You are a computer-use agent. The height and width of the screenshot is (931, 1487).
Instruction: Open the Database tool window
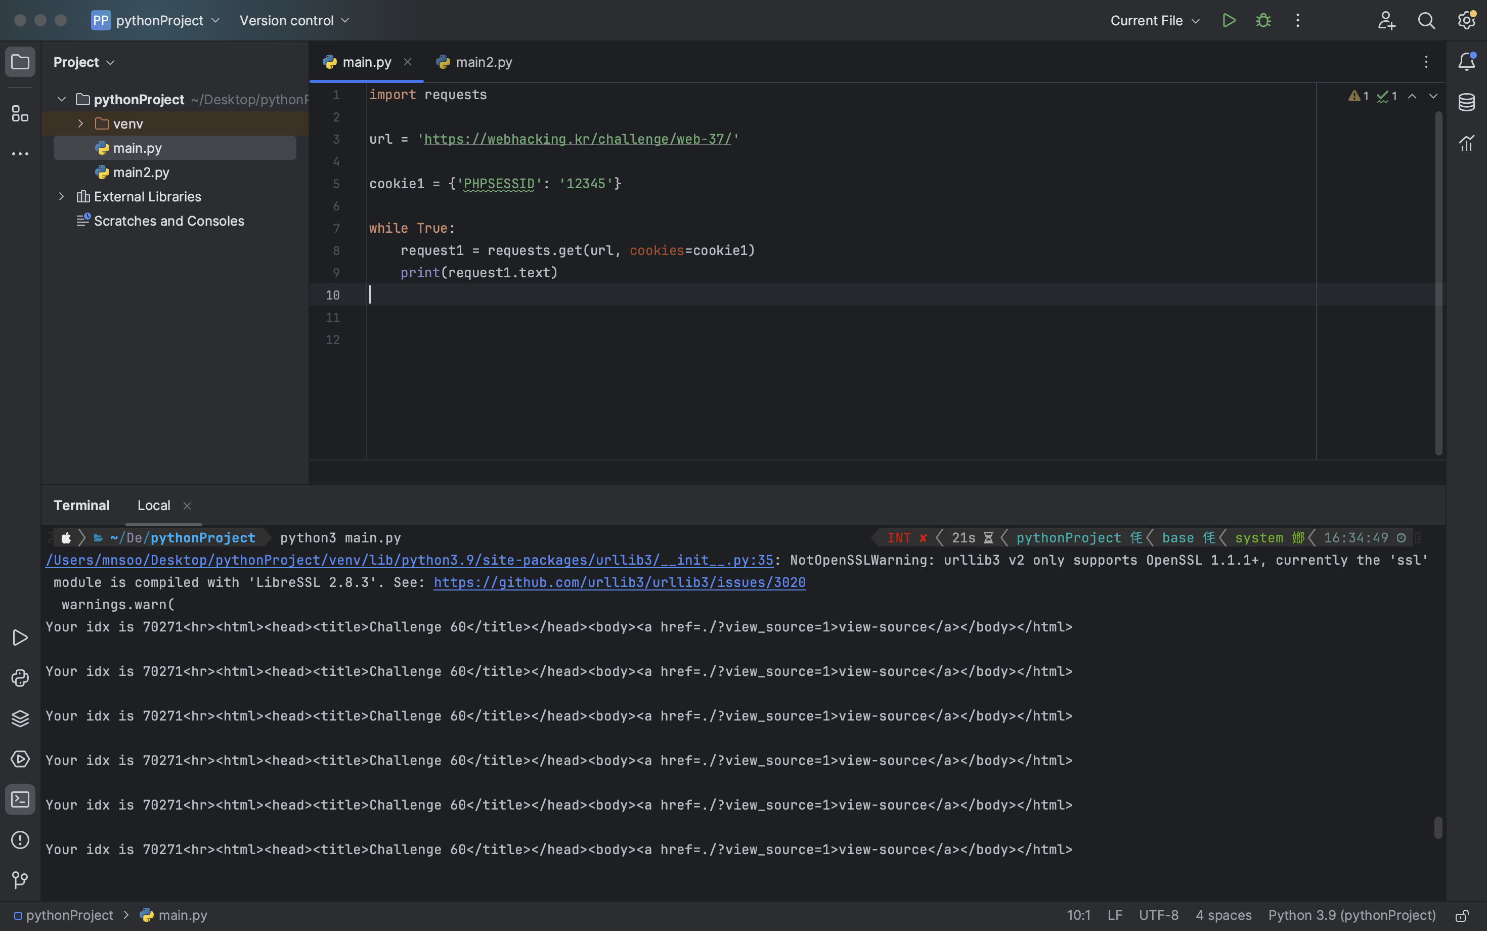1467,102
